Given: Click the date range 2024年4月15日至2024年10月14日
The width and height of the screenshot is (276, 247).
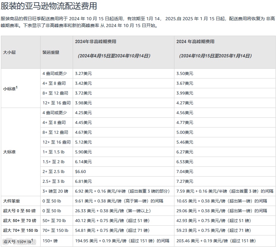Looking at the screenshot, I should [114, 56].
